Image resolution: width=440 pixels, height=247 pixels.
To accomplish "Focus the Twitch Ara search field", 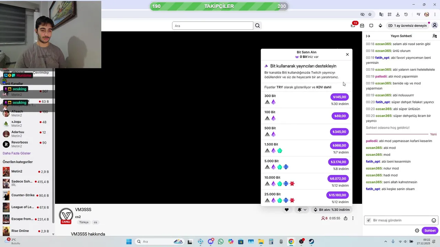I will click(212, 26).
